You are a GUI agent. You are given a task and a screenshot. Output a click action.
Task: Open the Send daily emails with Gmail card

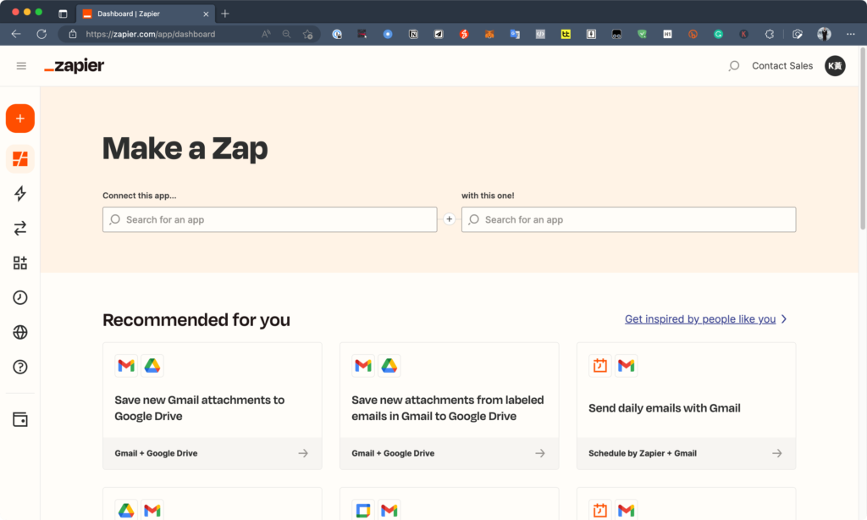[x=686, y=406]
